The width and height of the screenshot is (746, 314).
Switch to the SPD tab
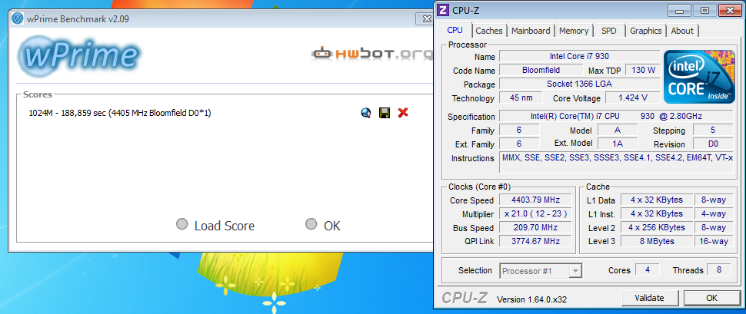pos(609,31)
